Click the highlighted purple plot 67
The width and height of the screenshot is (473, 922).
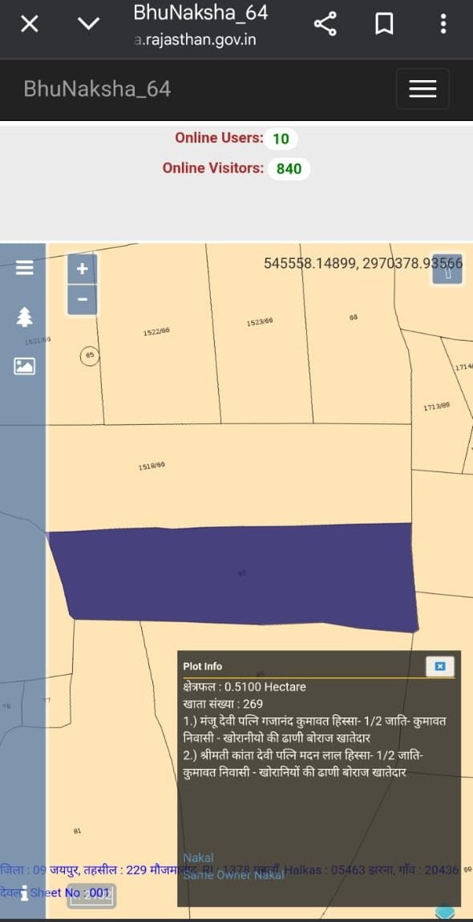(x=236, y=575)
